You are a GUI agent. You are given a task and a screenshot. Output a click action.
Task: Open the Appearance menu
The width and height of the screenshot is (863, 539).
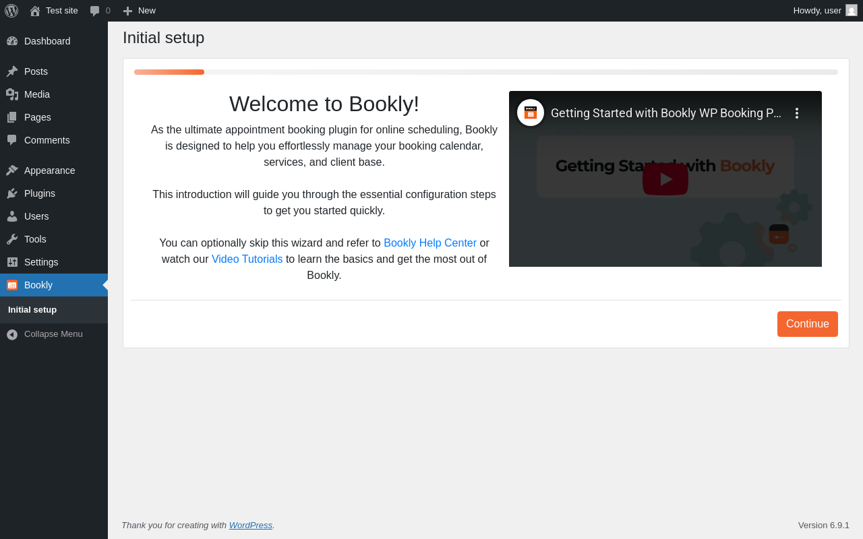point(54,170)
